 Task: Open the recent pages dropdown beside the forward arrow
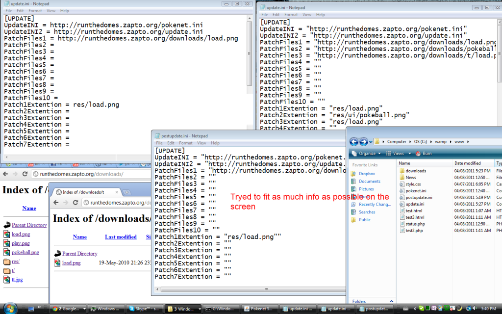(x=371, y=142)
